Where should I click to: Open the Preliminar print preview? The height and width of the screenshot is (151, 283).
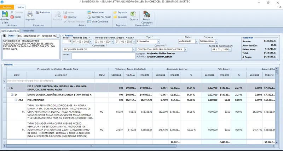point(43,12)
